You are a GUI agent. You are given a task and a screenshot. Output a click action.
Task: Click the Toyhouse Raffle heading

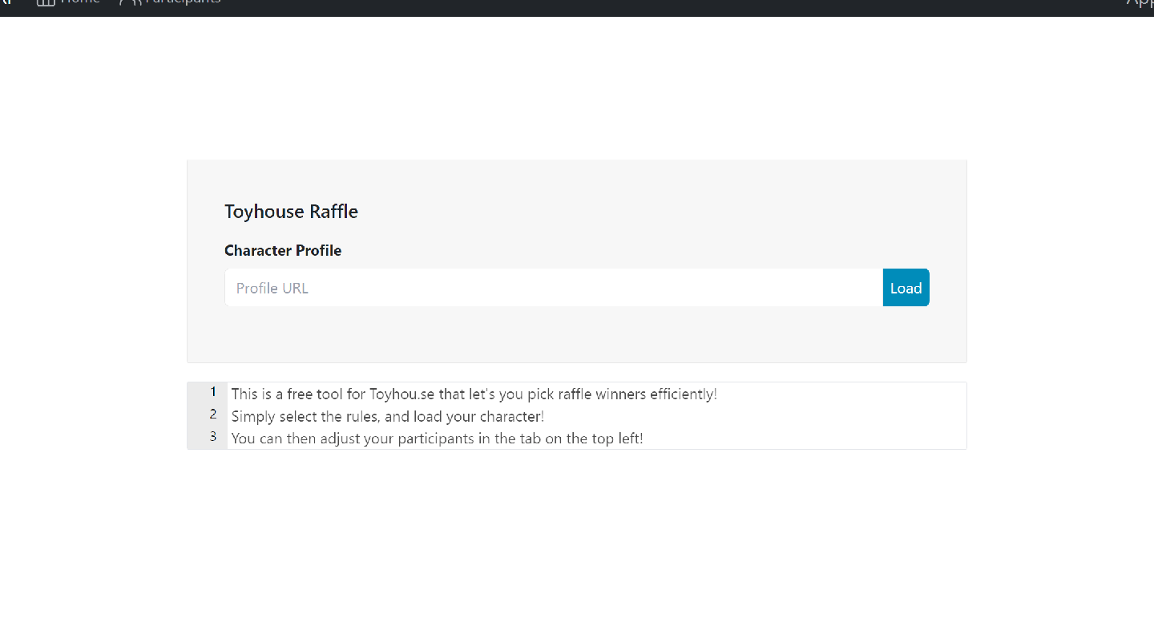[x=291, y=212]
